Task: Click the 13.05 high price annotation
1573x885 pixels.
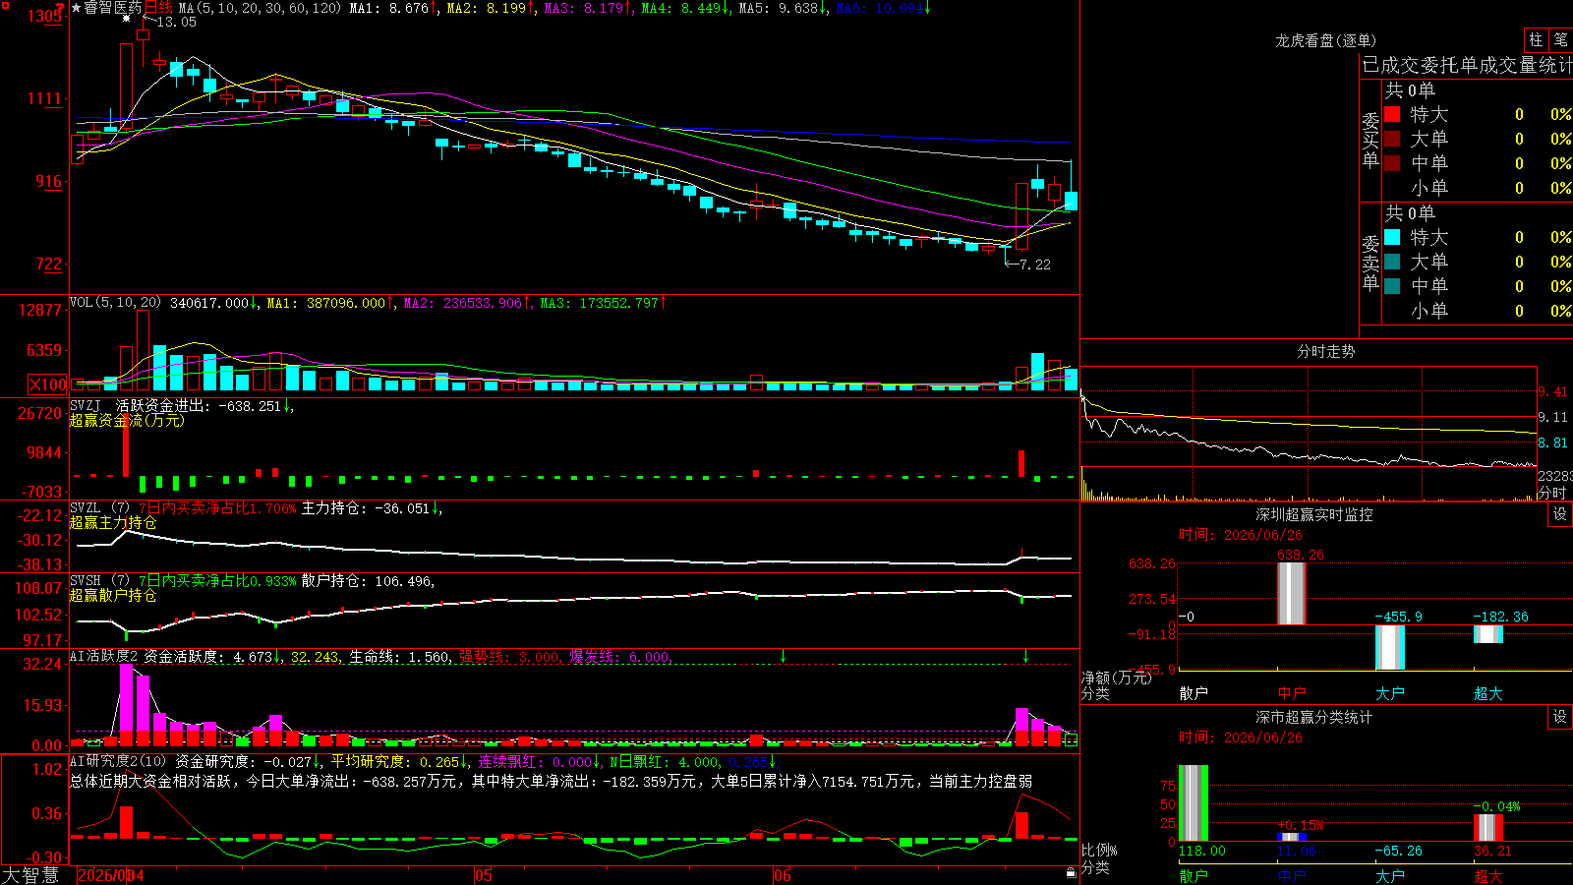Action: [x=177, y=22]
